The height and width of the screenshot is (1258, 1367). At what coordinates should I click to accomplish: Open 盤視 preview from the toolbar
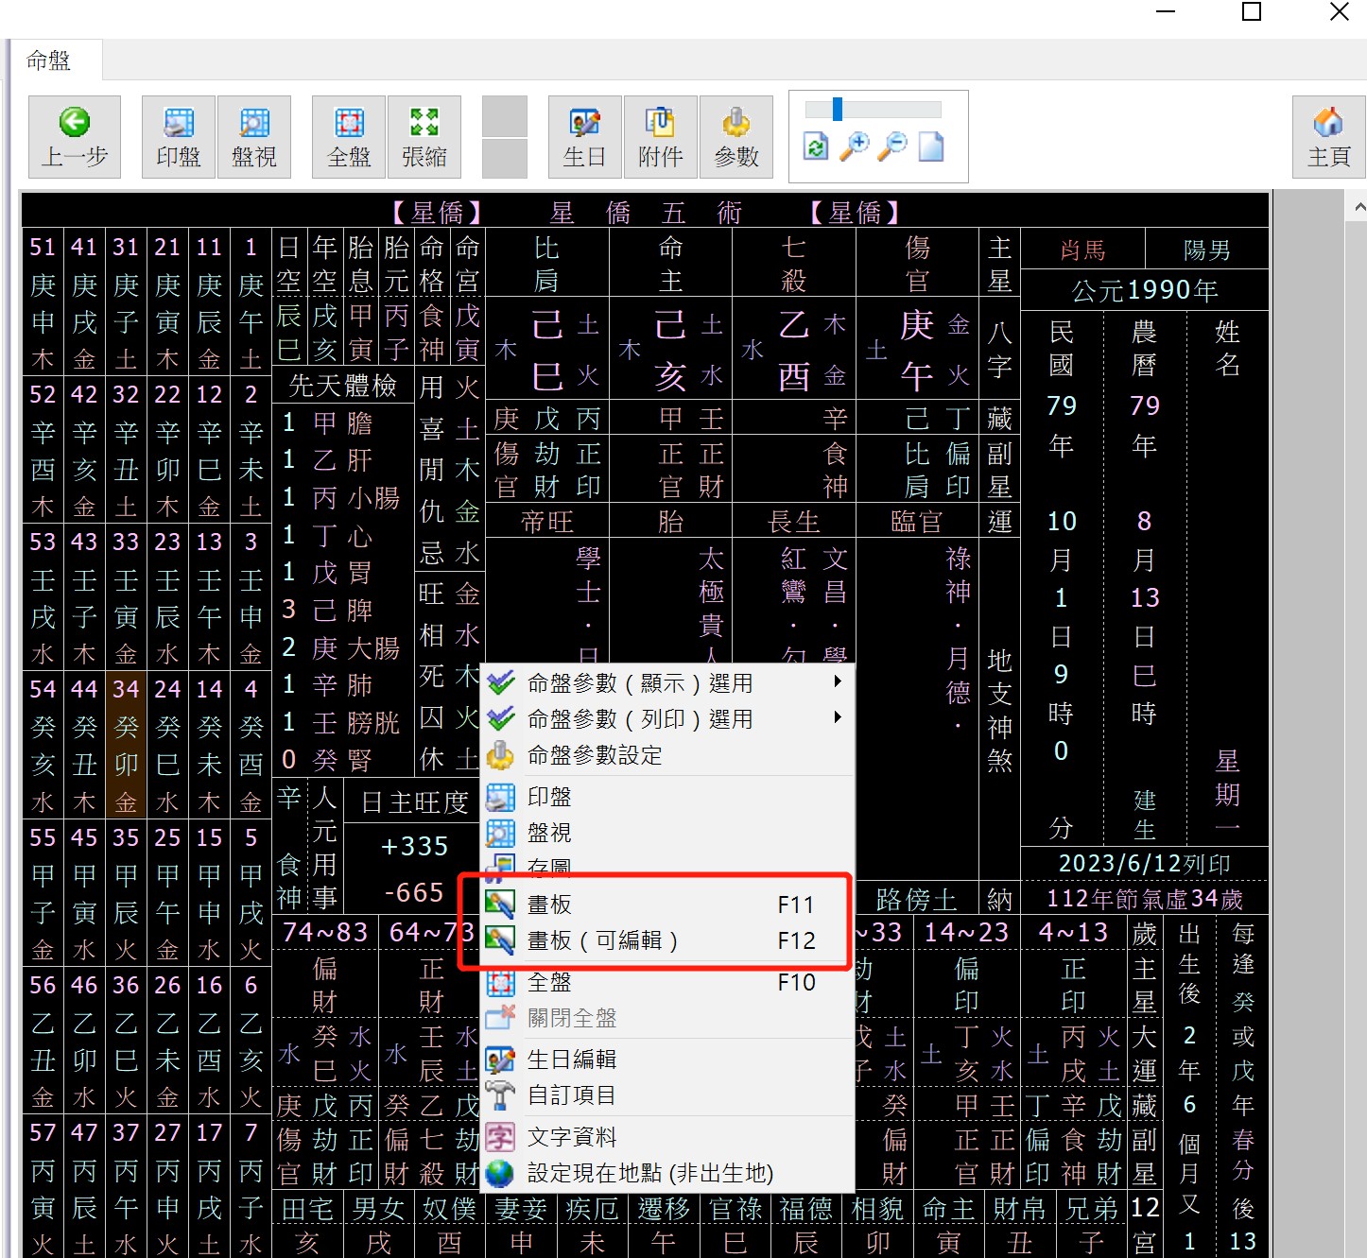point(254,137)
